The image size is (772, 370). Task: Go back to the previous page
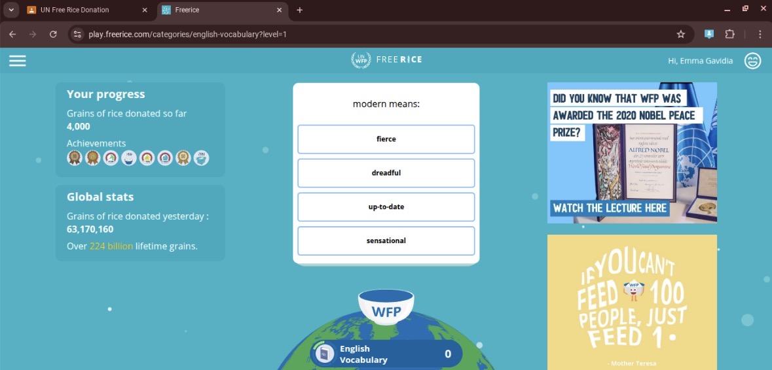pos(13,35)
